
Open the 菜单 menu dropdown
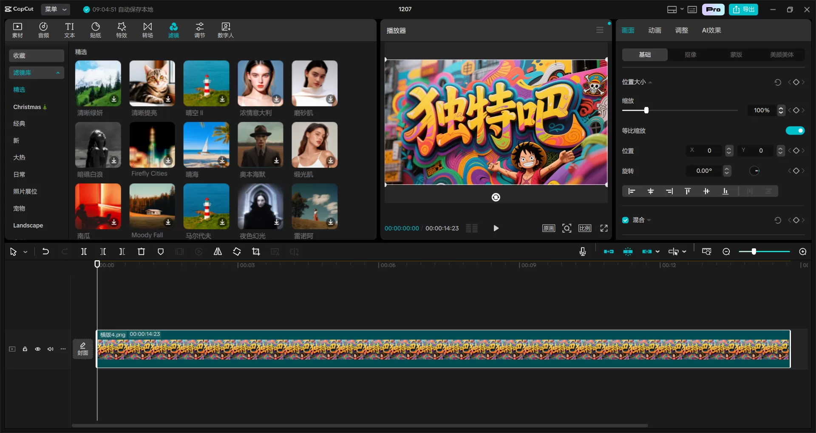56,9
